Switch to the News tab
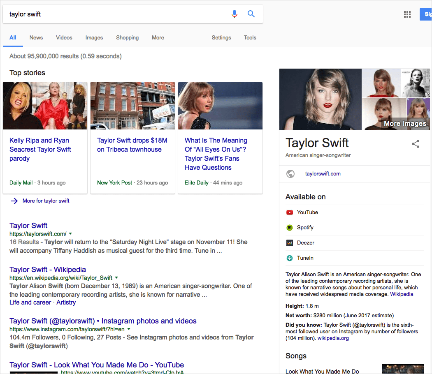 (x=36, y=38)
